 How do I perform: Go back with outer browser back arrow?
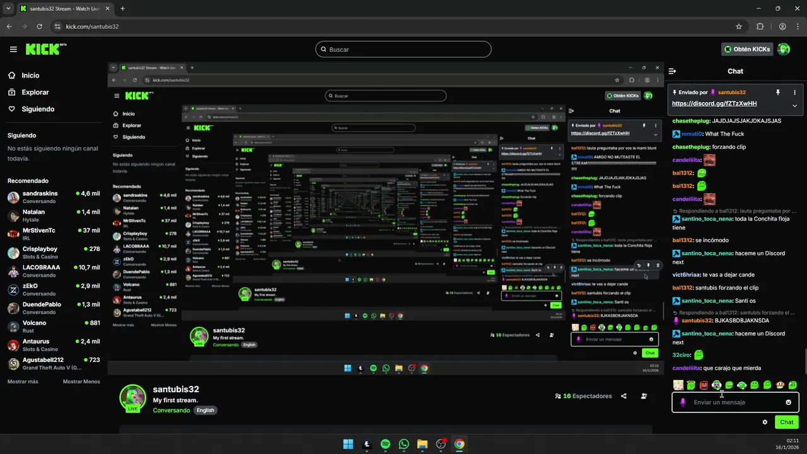tap(9, 26)
